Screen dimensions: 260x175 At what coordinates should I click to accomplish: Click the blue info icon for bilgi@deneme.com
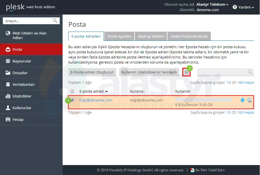[242, 100]
